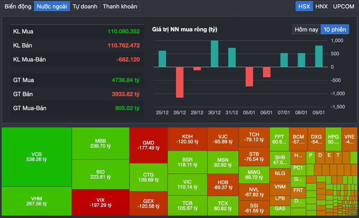Screen dimensions: 359x218
Task: Click the CTG 139.69 tỷ tile
Action: (x=148, y=177)
